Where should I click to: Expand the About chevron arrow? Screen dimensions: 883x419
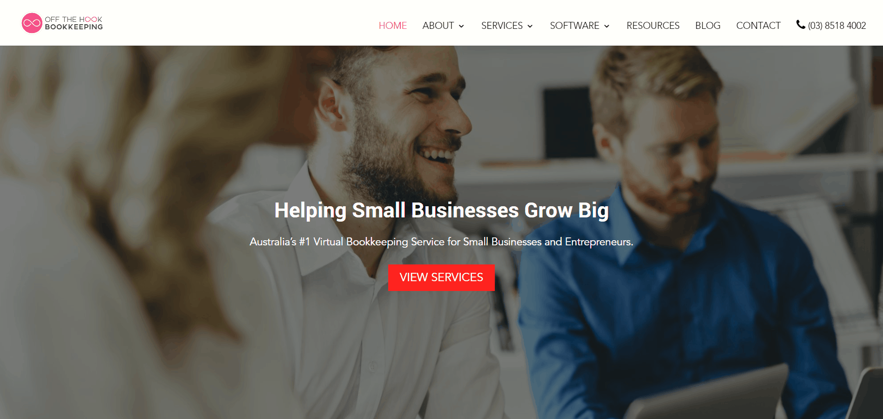[461, 26]
